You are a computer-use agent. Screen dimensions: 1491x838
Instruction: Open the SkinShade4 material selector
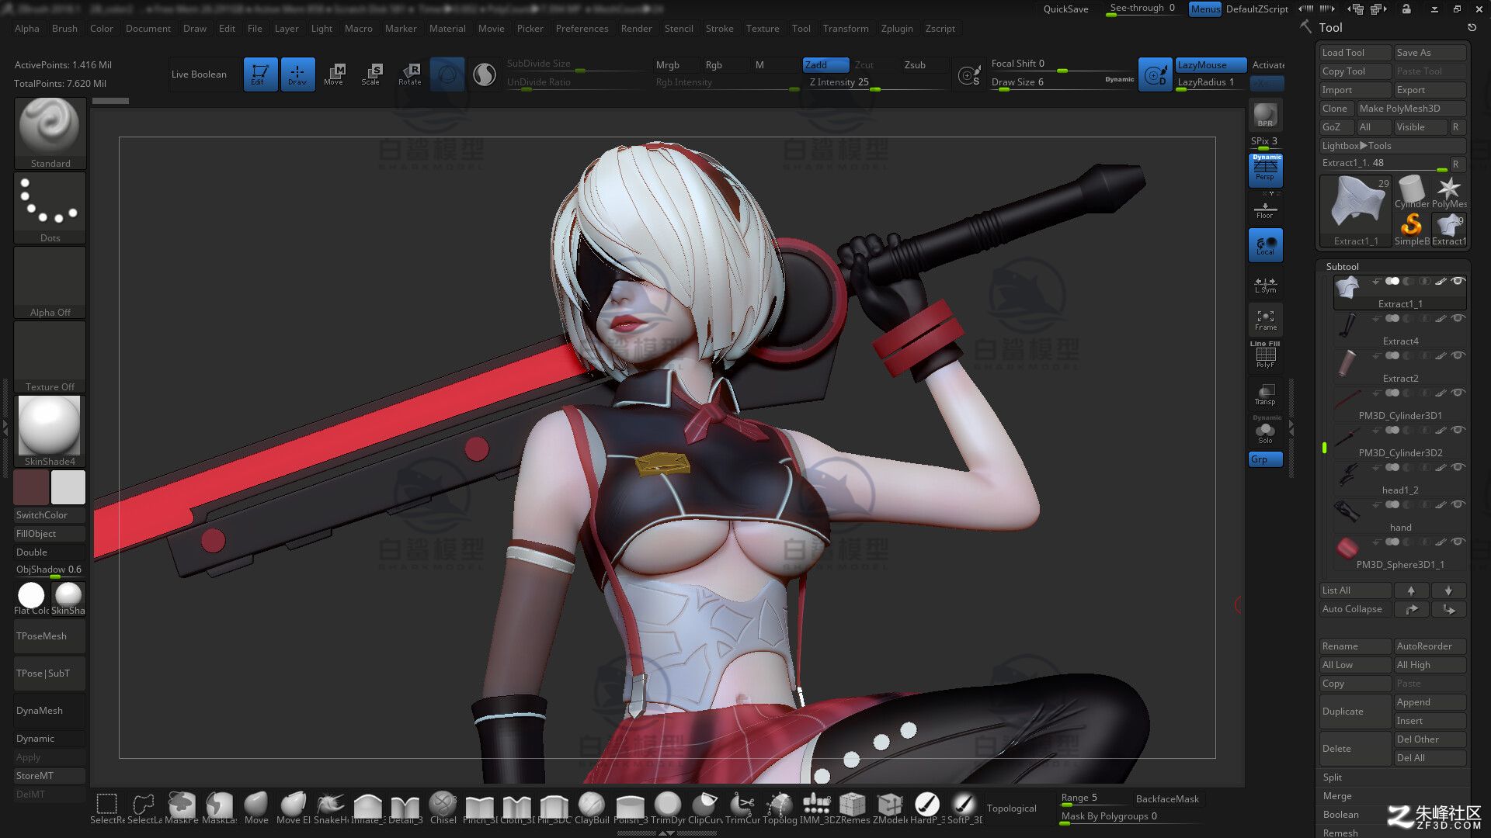pyautogui.click(x=50, y=431)
